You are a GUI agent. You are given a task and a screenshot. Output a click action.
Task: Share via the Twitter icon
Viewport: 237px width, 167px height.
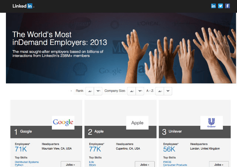tap(220, 6)
